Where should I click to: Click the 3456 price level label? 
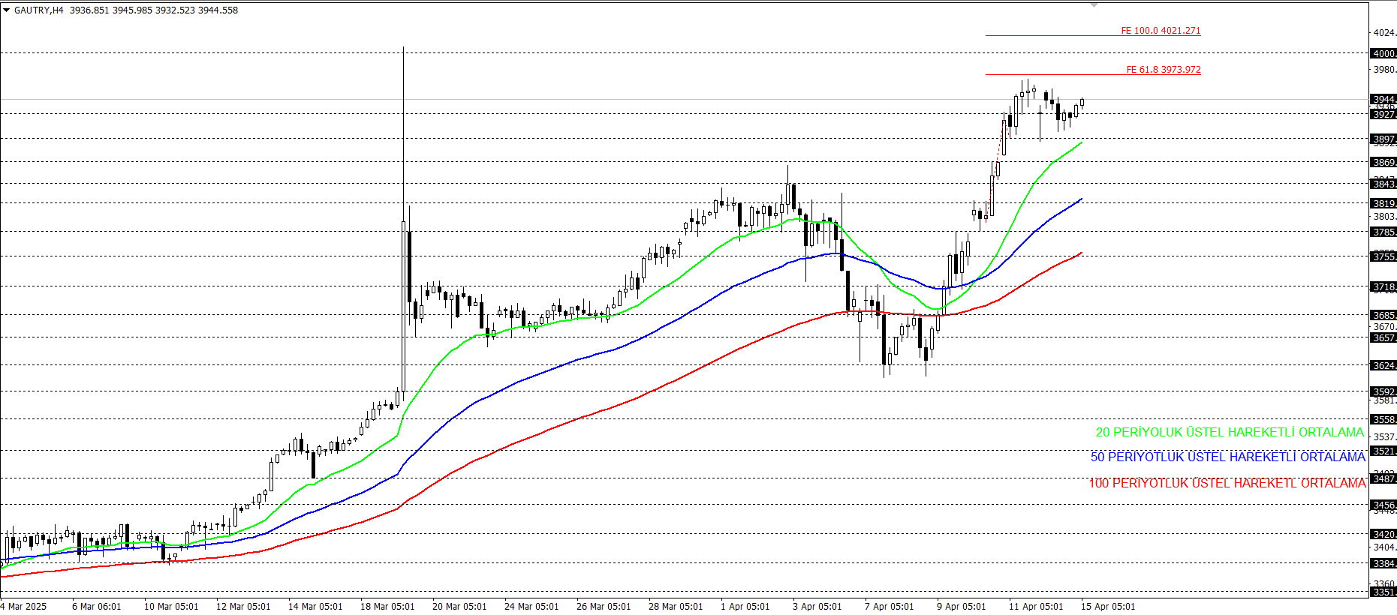(1383, 505)
